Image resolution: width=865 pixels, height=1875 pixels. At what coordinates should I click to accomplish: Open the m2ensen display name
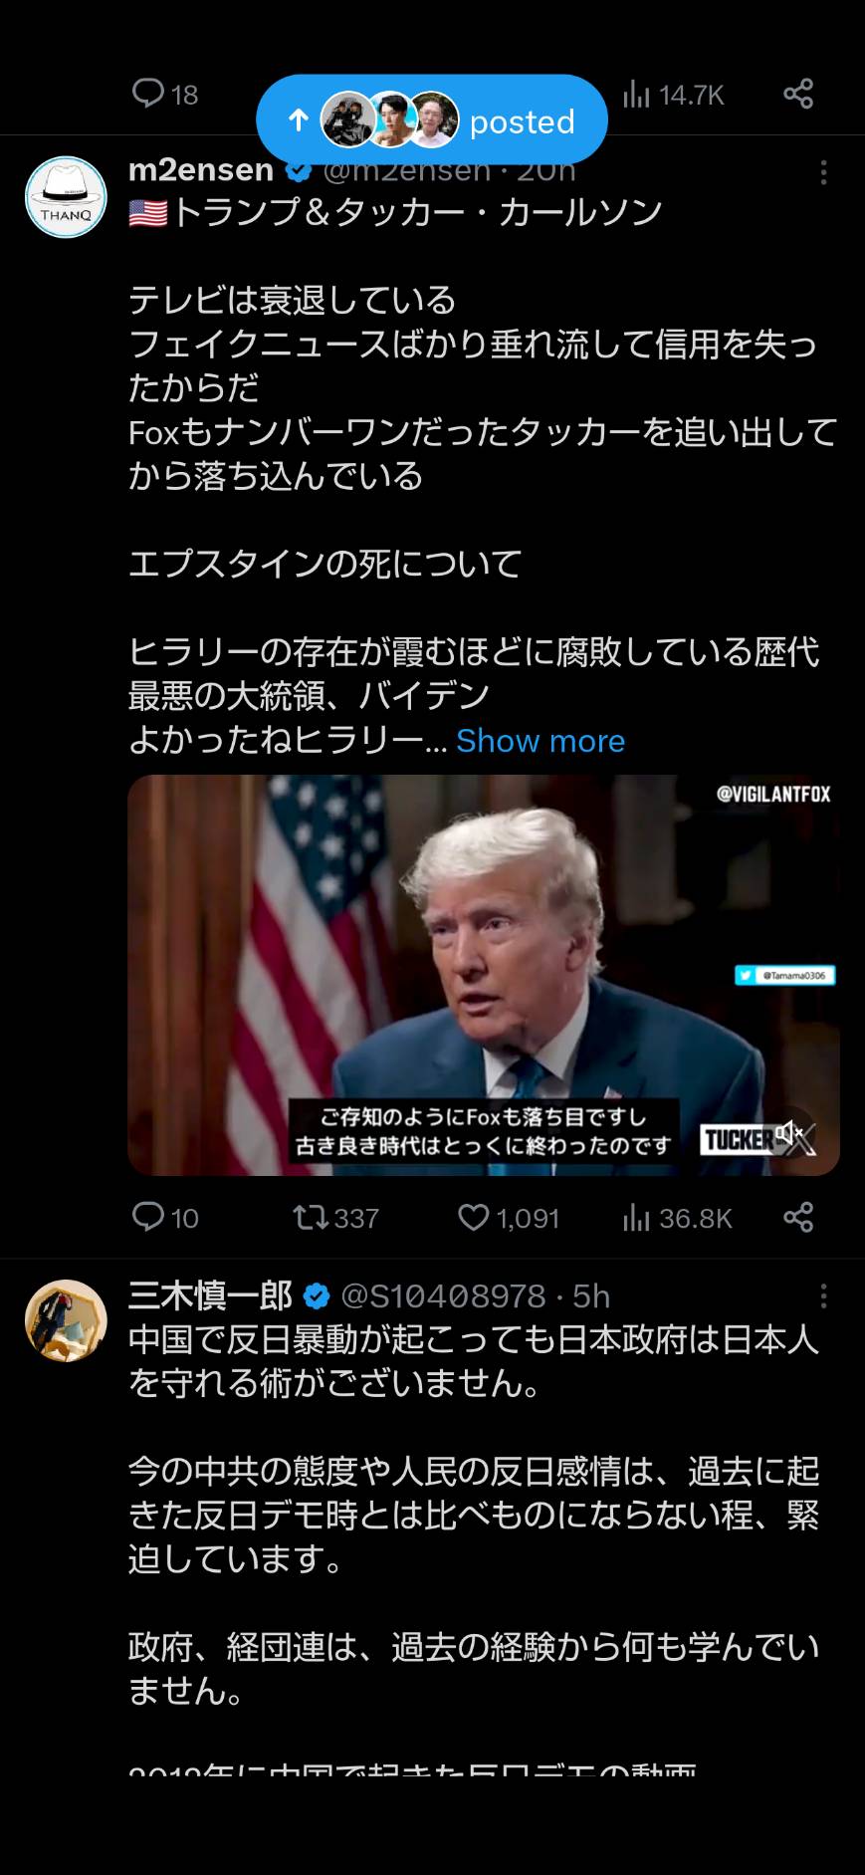tap(201, 170)
